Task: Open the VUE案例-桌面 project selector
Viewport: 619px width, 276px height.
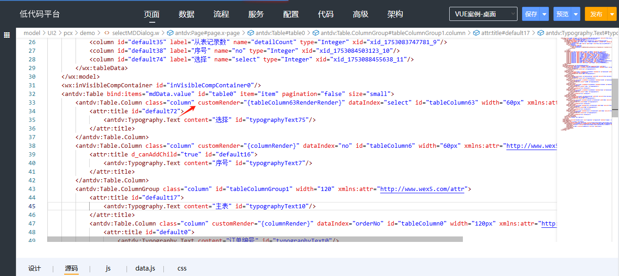Action: [x=483, y=14]
